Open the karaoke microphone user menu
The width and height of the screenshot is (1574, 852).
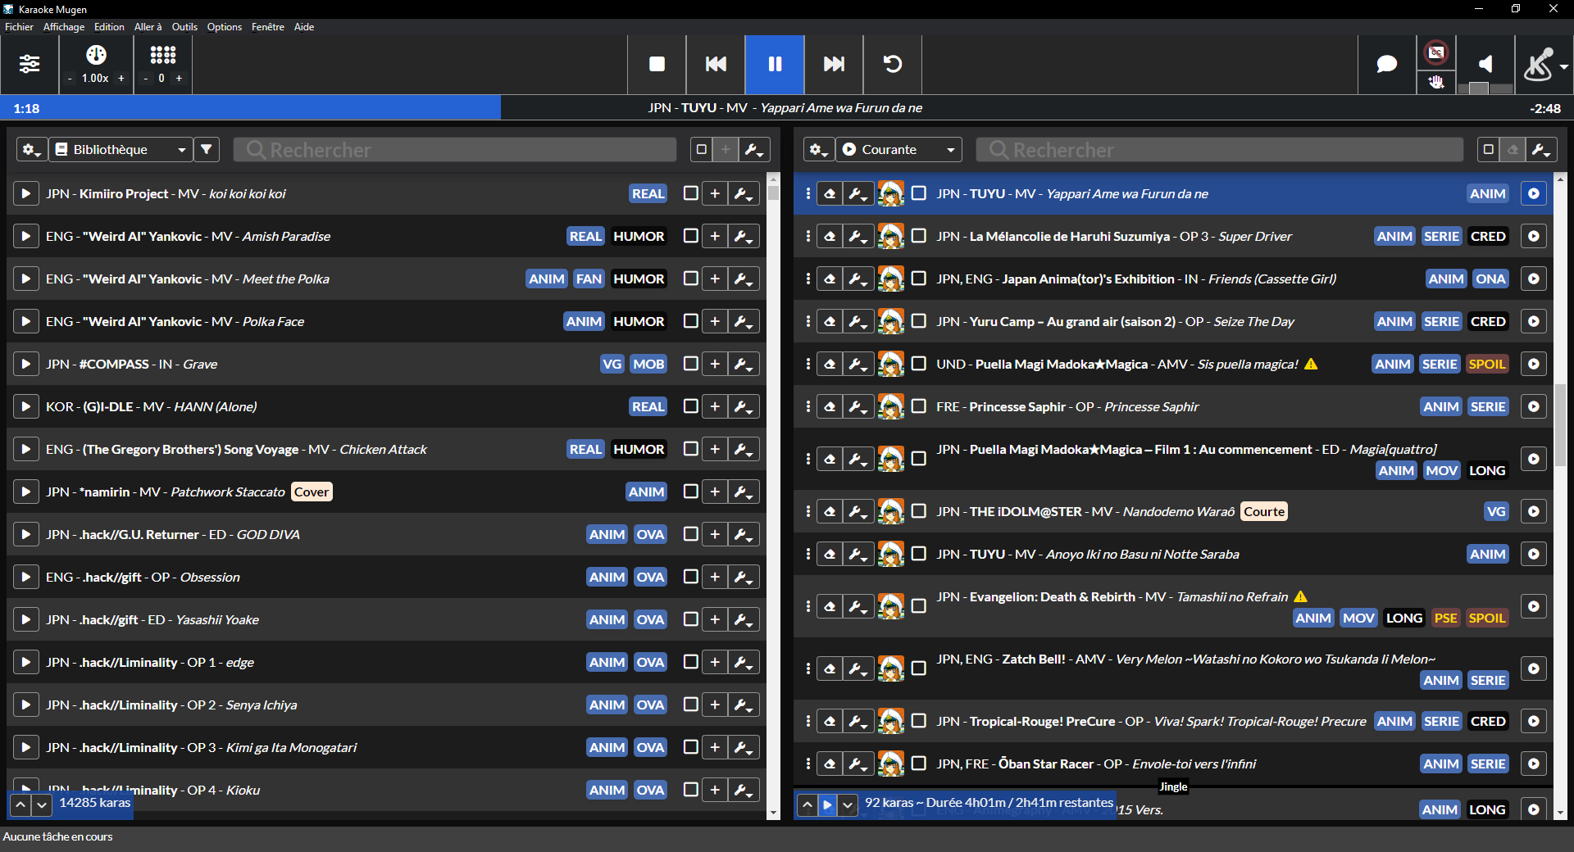[x=1544, y=64]
